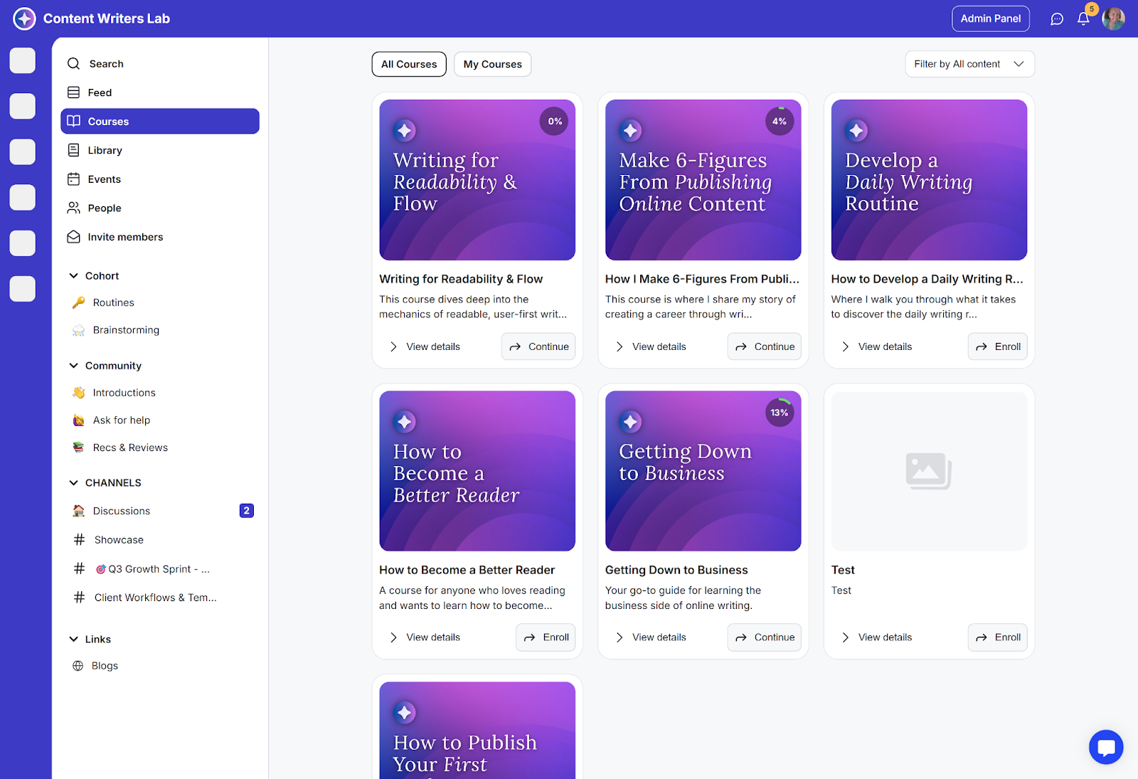
Task: Continue the Writing for Readability & Flow course
Action: [538, 346]
